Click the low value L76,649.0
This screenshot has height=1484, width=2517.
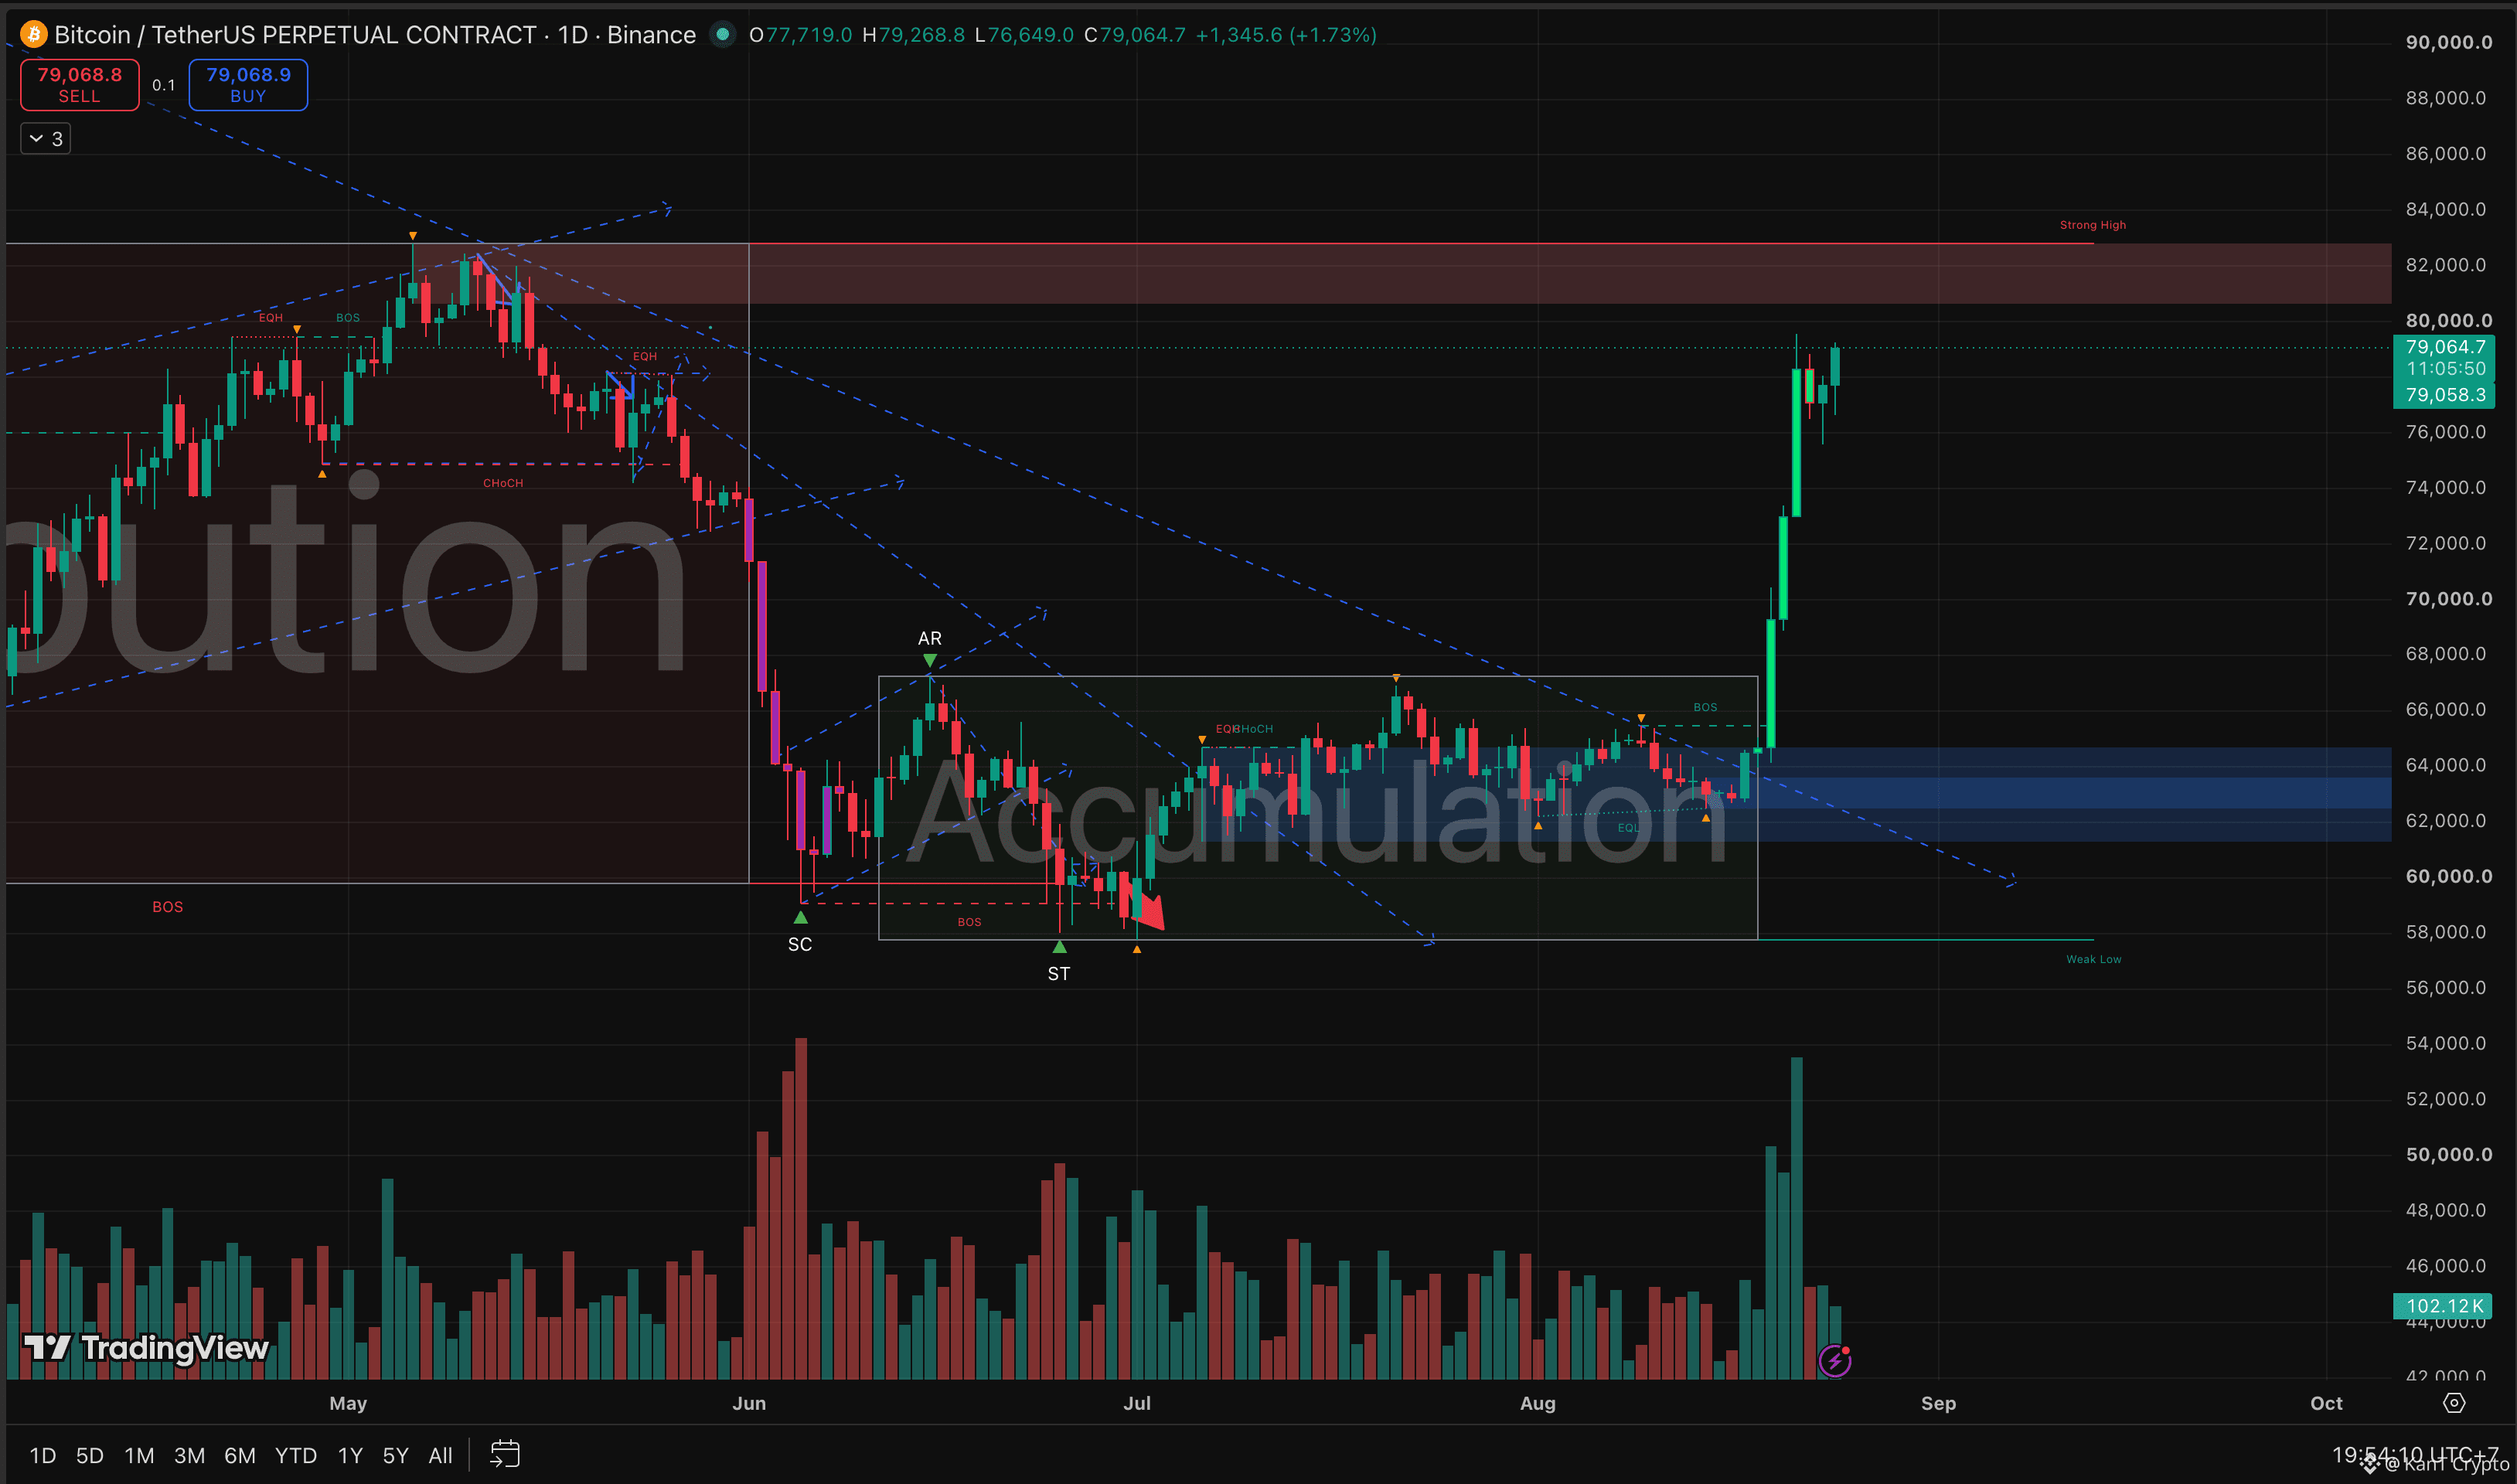1025,35
